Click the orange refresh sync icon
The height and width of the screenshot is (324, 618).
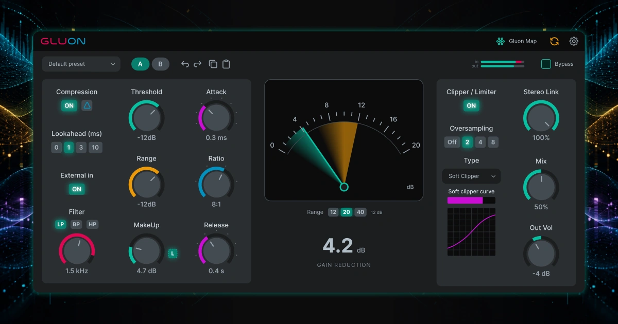point(554,41)
